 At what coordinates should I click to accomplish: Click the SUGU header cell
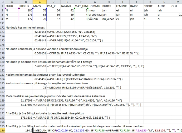coord(12,6)
